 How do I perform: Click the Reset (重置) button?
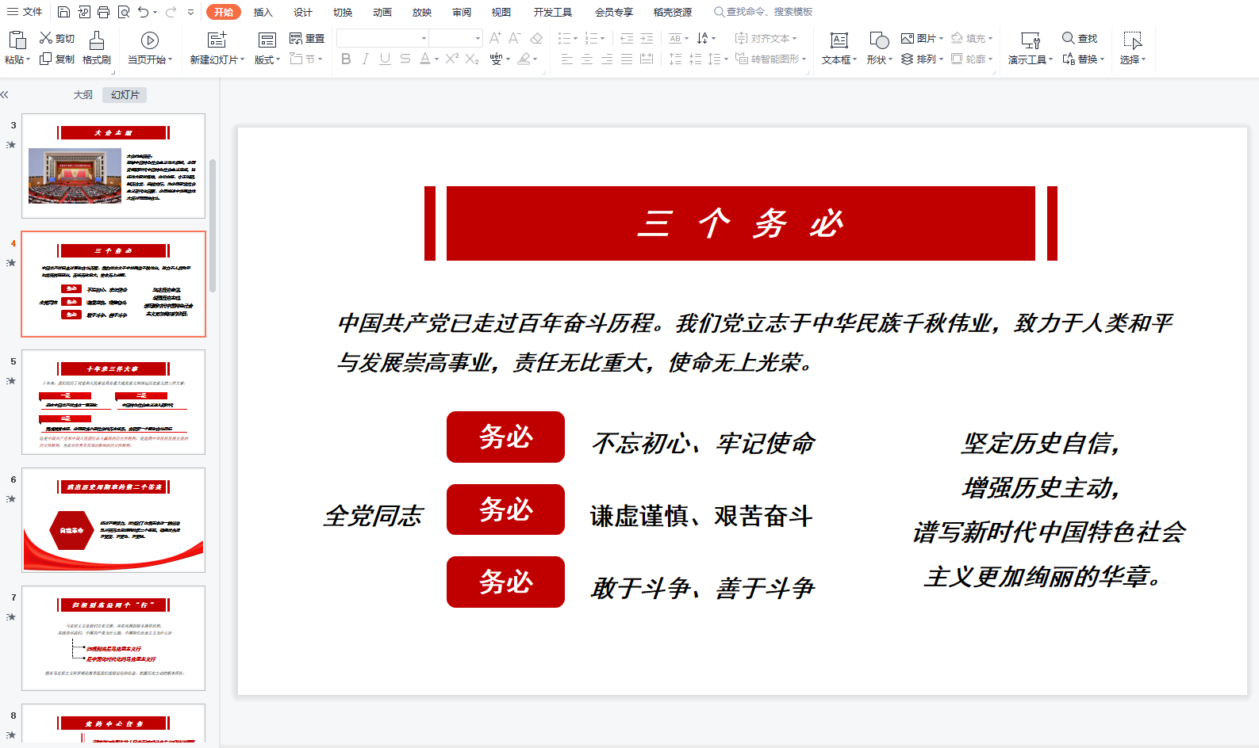point(307,38)
